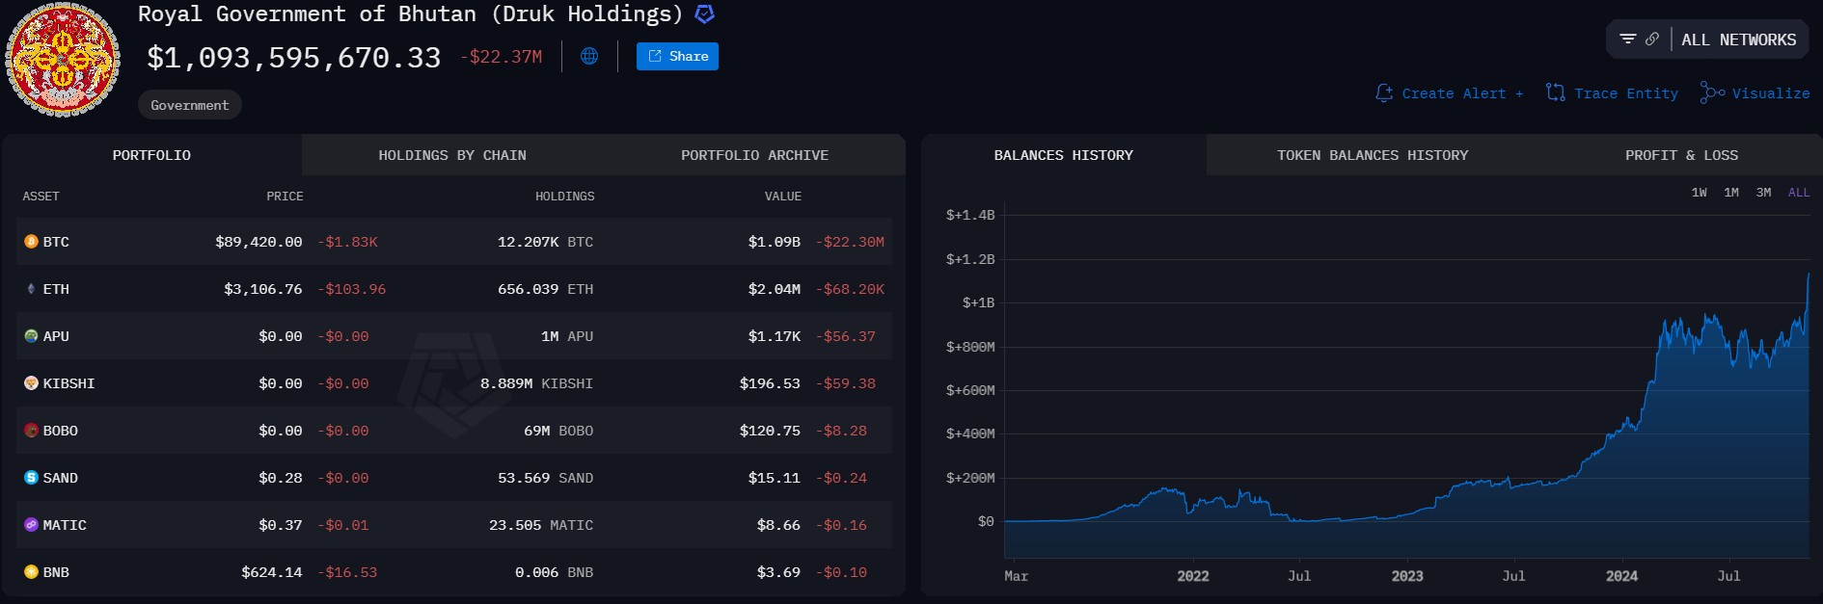Click the BNB coin icon

(31, 572)
